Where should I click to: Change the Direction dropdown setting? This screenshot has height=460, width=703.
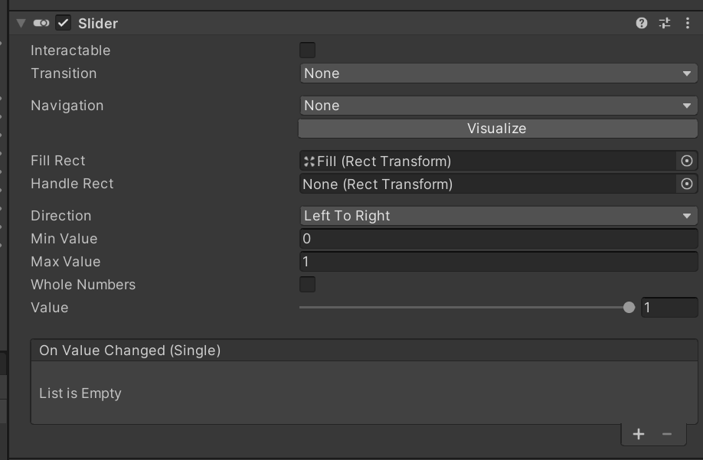click(498, 215)
